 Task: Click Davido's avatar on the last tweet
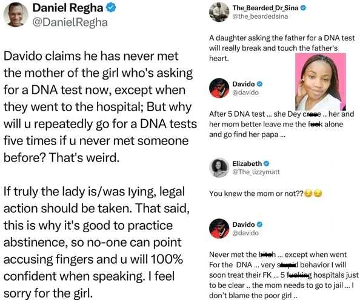(219, 229)
